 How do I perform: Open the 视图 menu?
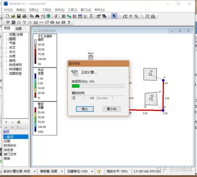click(x=34, y=10)
